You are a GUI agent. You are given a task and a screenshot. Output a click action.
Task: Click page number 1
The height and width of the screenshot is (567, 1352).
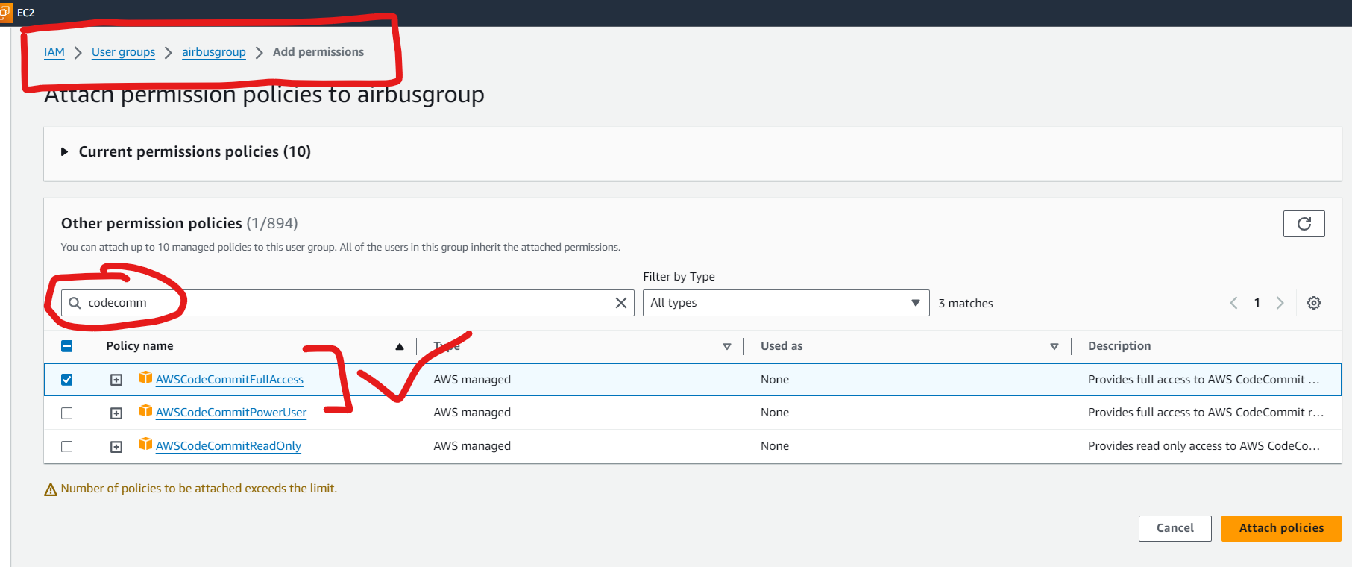(1257, 303)
